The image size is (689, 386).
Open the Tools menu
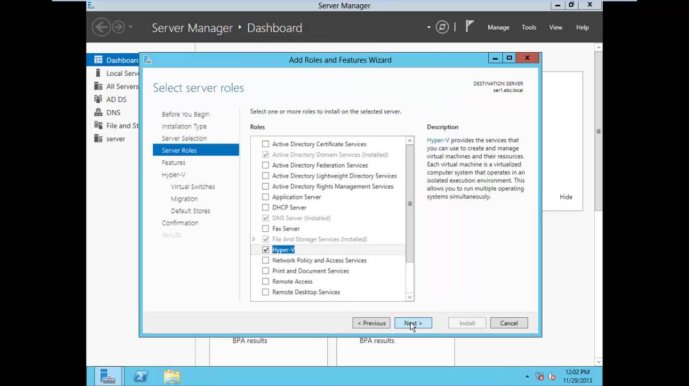[529, 27]
